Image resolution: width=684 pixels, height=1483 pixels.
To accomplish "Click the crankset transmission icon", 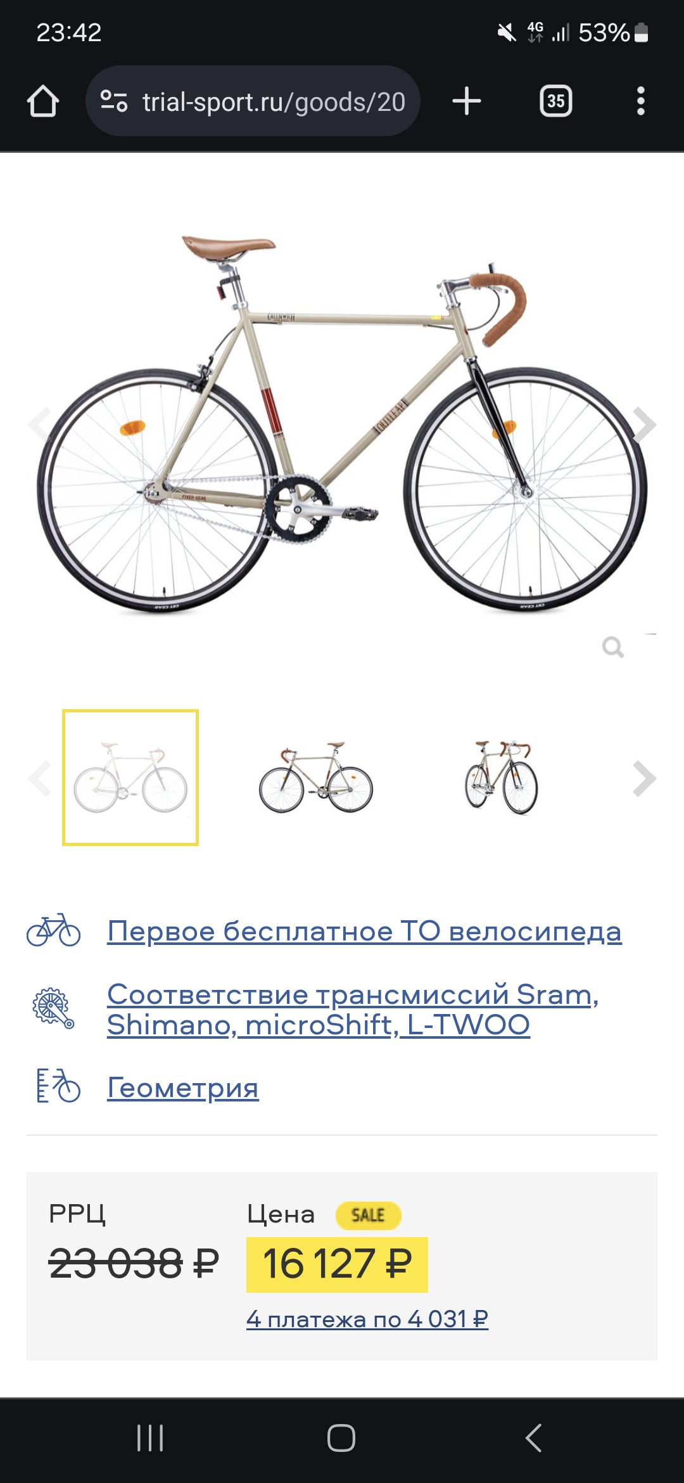I will click(54, 1008).
